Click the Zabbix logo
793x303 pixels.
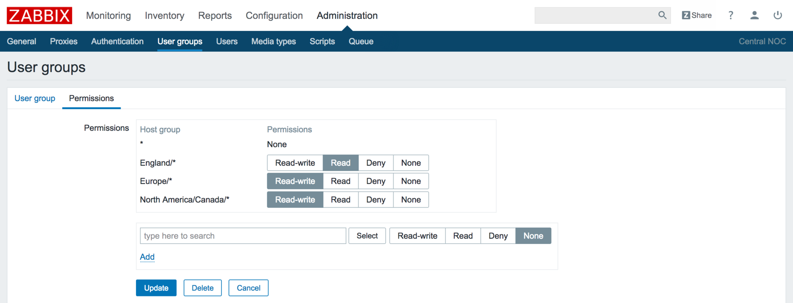pos(39,16)
